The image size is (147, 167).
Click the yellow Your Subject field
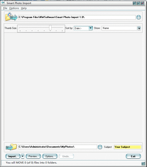pyautogui.click(x=128, y=147)
